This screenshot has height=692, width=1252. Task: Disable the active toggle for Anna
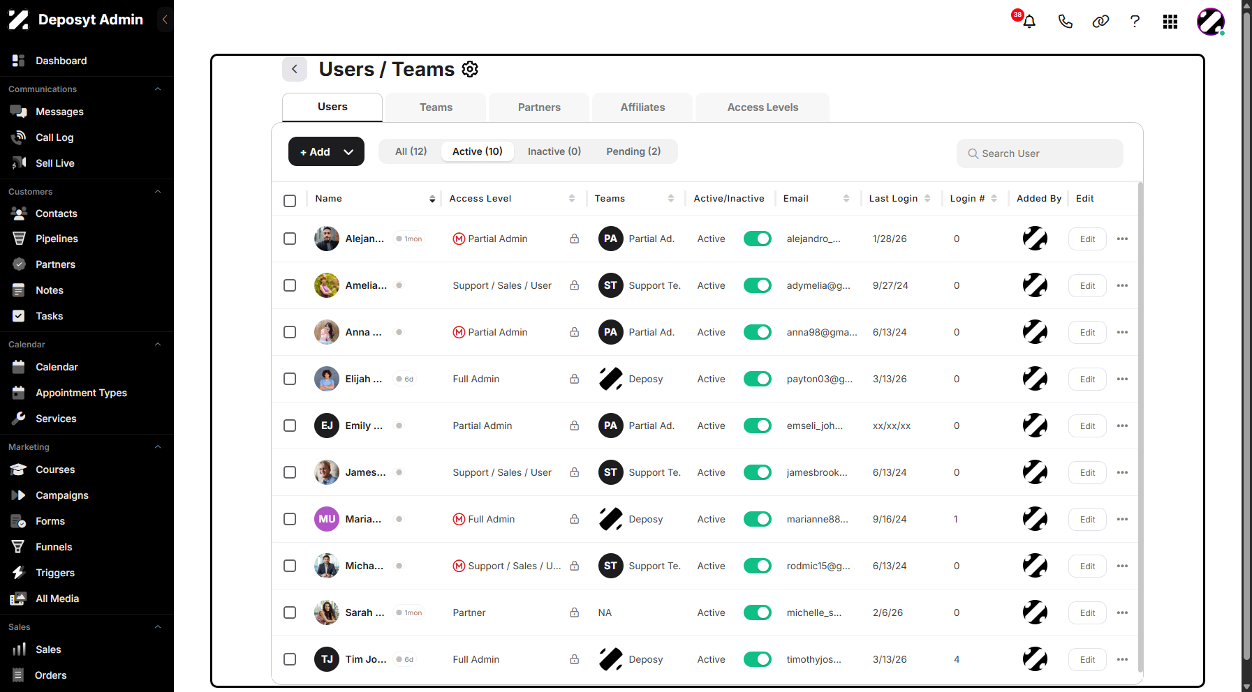pos(757,332)
